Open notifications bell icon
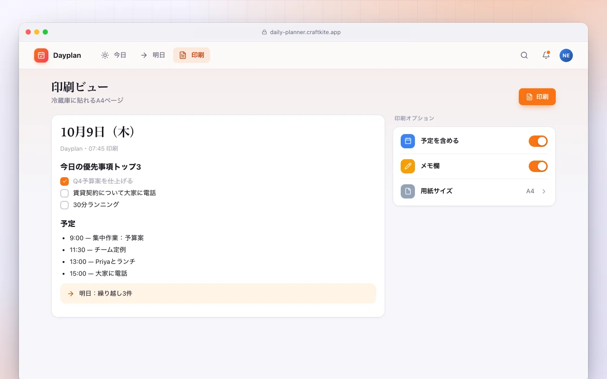This screenshot has width=607, height=379. [546, 55]
